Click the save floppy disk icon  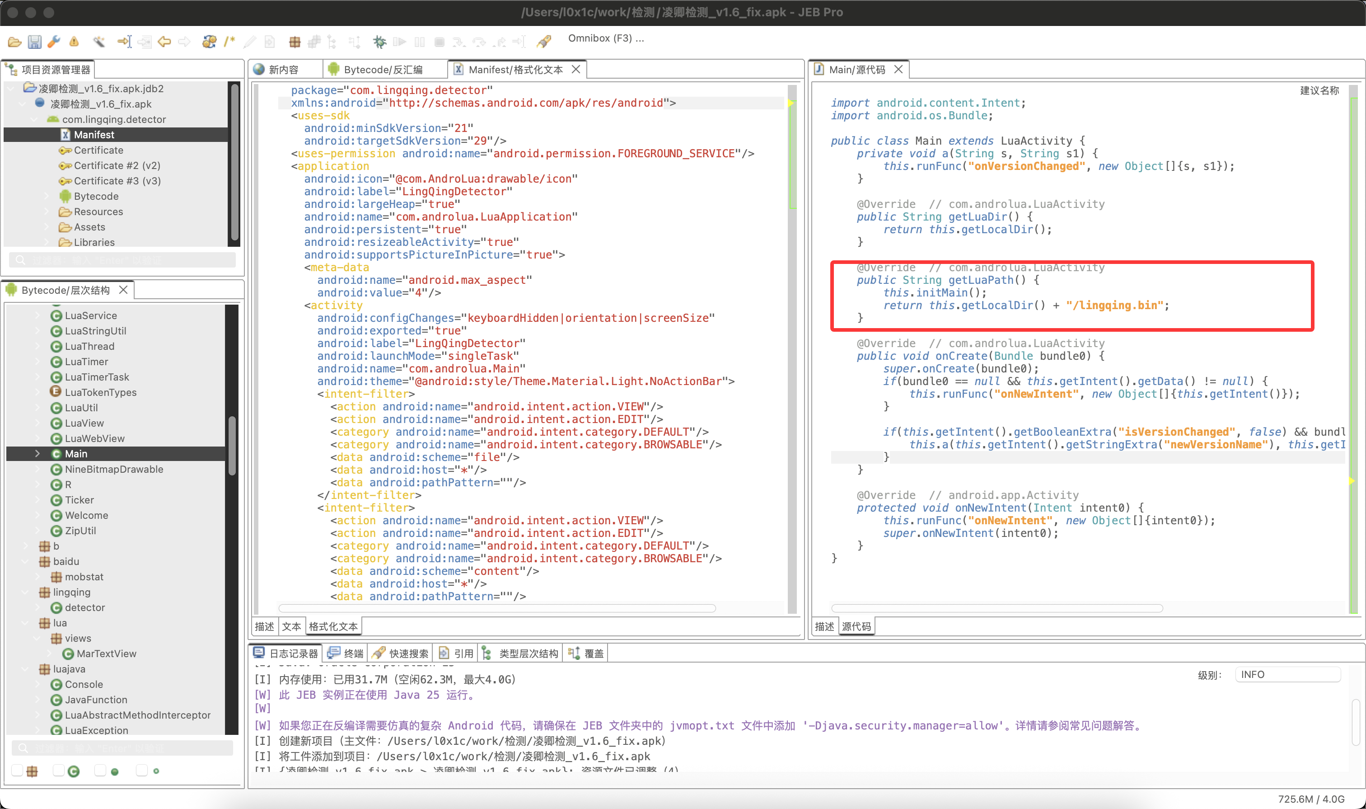(34, 42)
